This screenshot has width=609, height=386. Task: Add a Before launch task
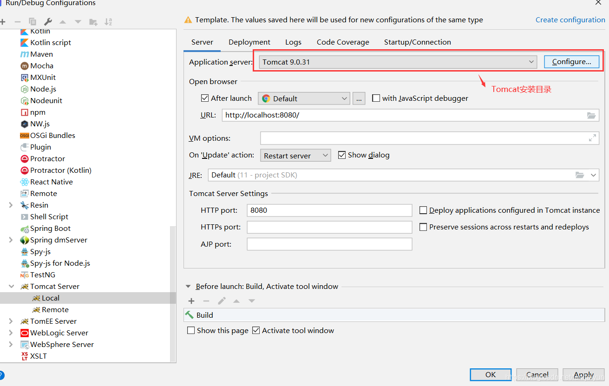[x=191, y=301]
